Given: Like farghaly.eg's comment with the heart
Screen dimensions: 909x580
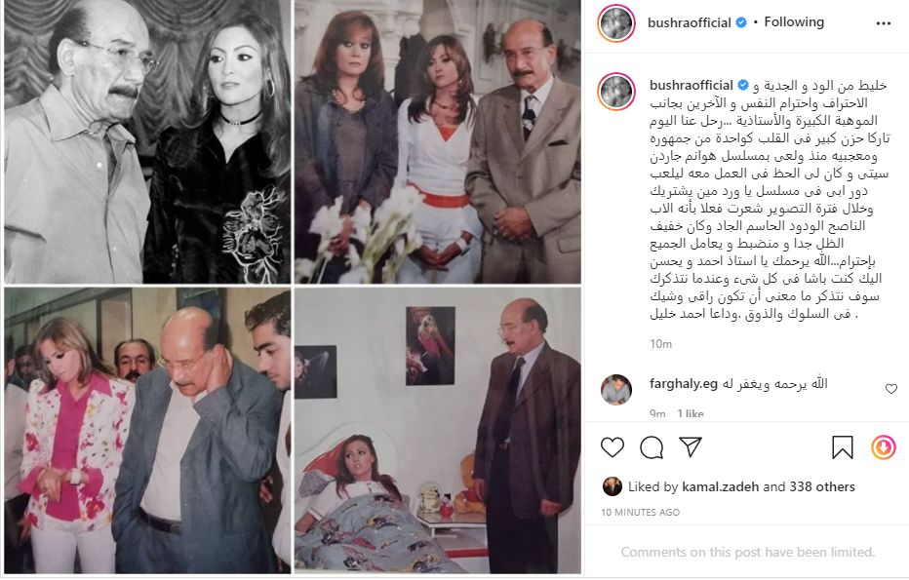Looking at the screenshot, I should click(891, 389).
